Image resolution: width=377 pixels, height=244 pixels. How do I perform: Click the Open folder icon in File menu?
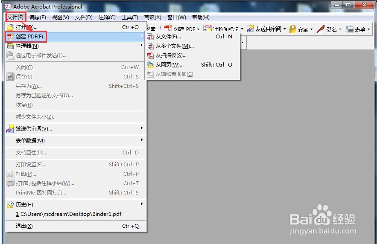coord(10,27)
